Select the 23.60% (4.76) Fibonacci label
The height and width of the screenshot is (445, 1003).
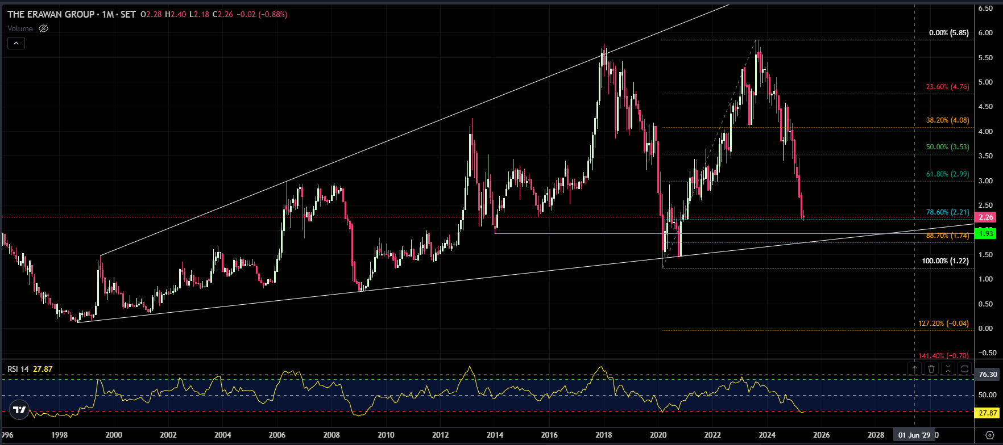click(x=947, y=87)
